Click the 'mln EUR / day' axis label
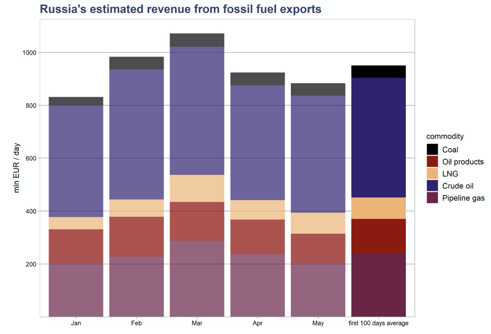Viewport: 491px width, 334px height. (x=17, y=168)
